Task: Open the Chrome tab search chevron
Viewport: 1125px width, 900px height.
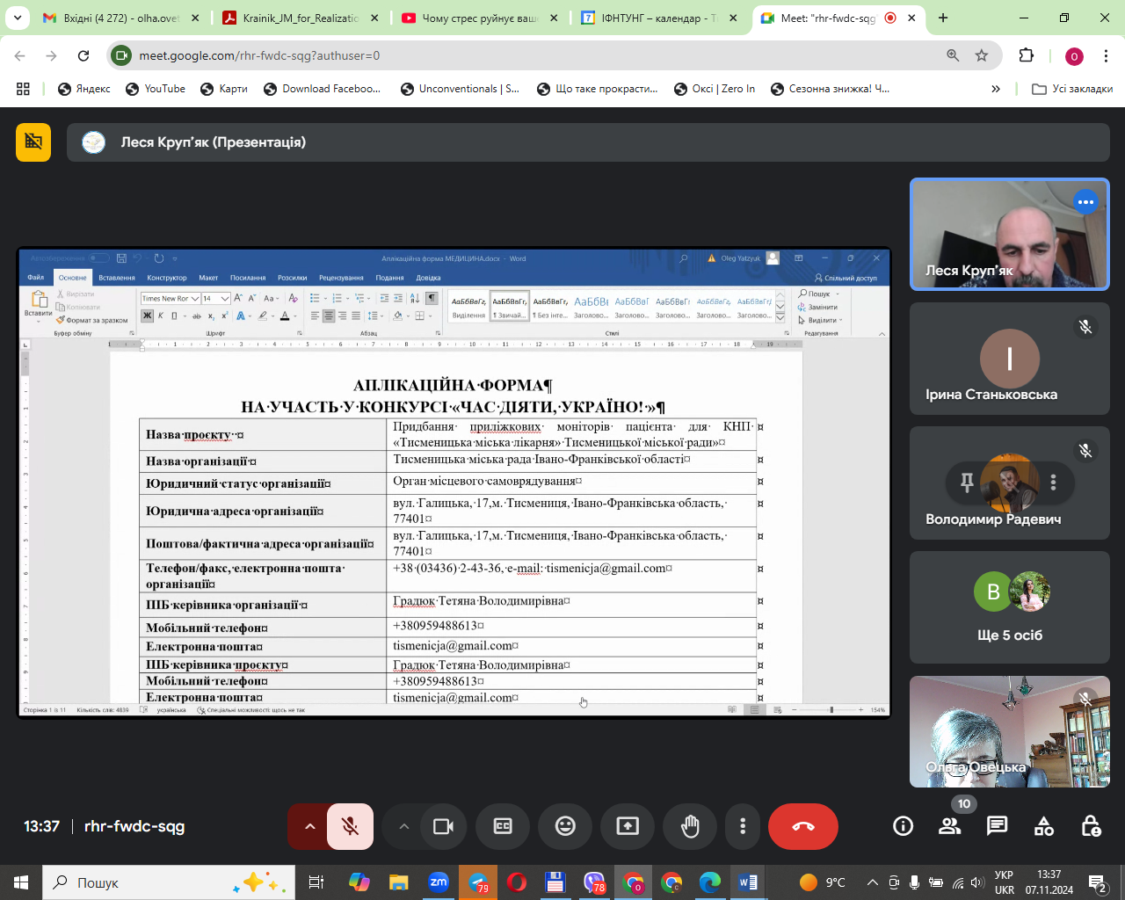Action: point(18,18)
